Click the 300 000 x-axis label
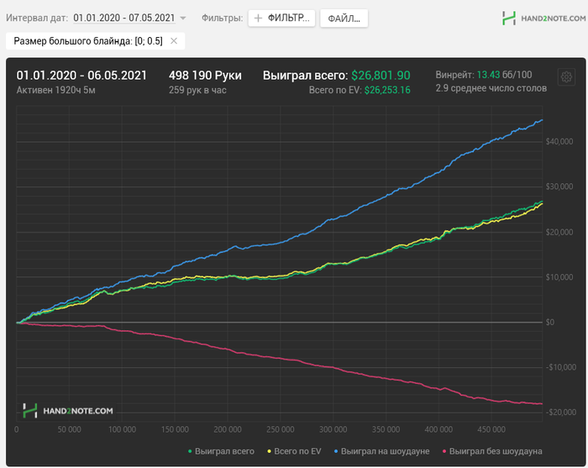The width and height of the screenshot is (588, 468). [333, 429]
